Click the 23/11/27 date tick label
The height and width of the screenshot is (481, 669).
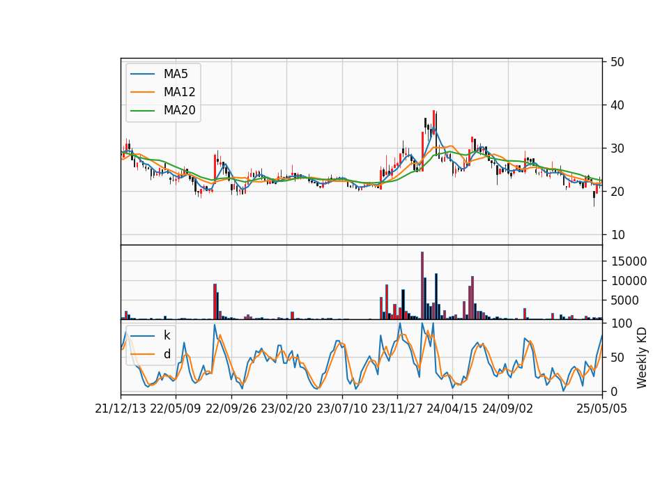(x=397, y=409)
